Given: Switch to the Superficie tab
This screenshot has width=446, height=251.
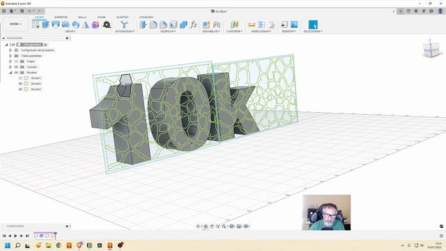Looking at the screenshot, I should 61,17.
